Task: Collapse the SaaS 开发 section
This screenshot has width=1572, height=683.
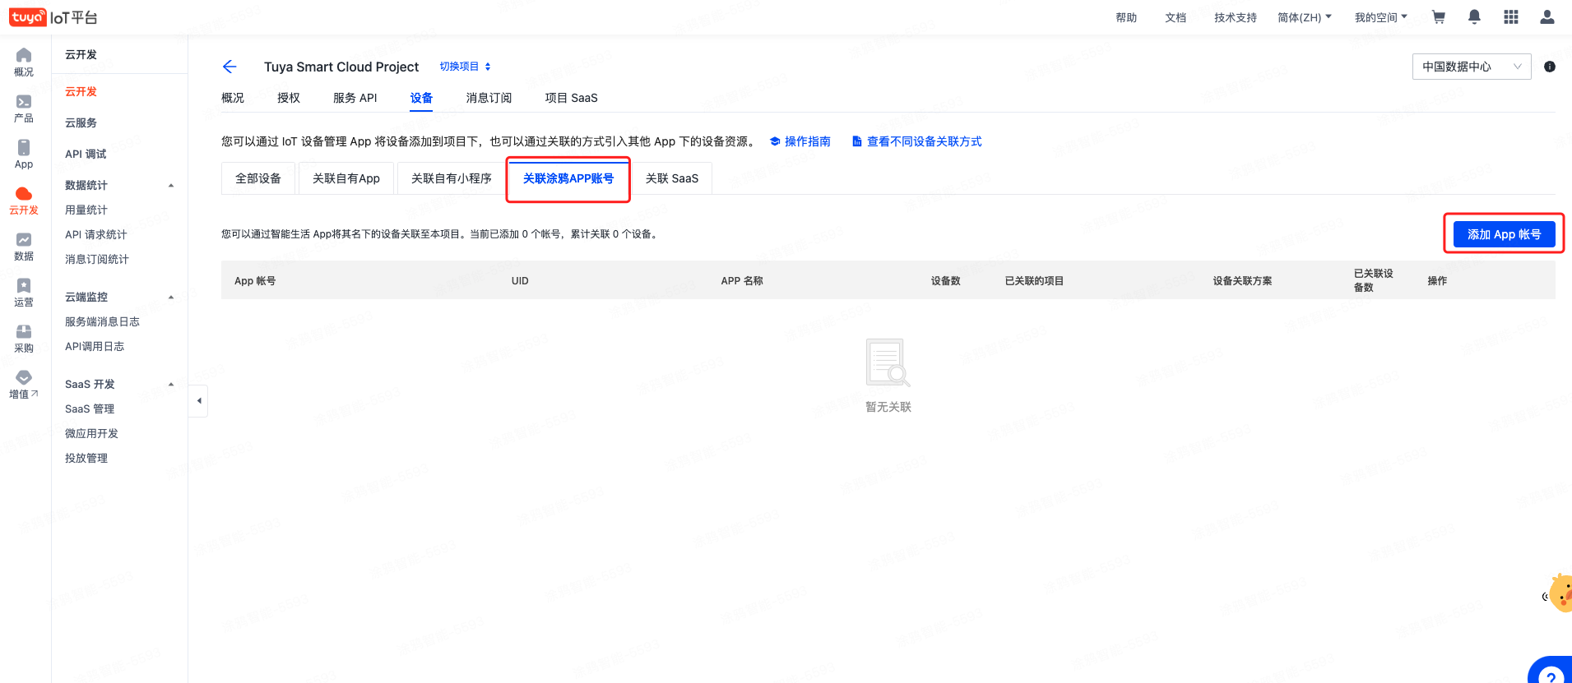Action: [171, 385]
